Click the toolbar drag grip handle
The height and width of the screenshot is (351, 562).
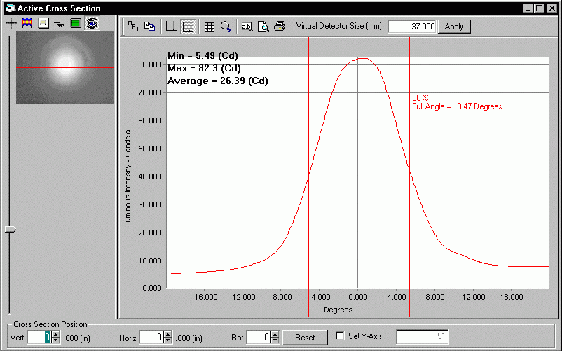123,27
